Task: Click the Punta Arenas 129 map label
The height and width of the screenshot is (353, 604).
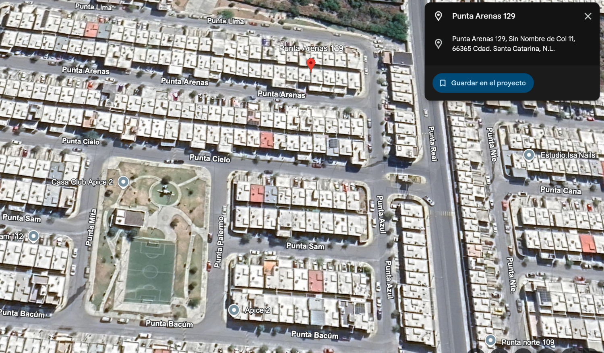Action: [311, 48]
